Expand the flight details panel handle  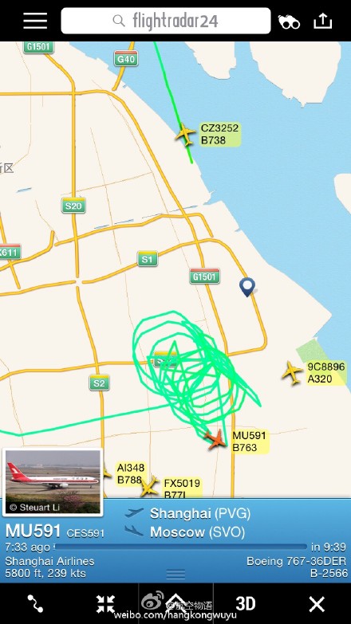tap(175, 575)
